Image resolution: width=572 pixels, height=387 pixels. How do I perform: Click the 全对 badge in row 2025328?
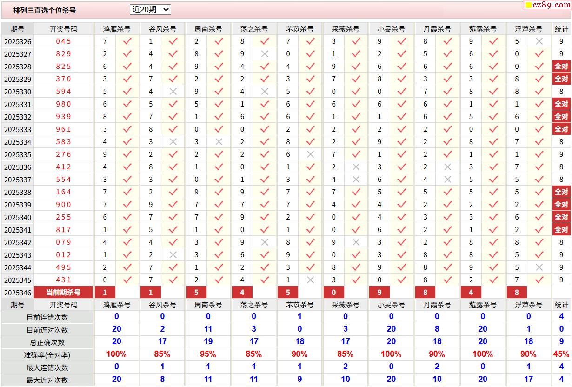[561, 67]
